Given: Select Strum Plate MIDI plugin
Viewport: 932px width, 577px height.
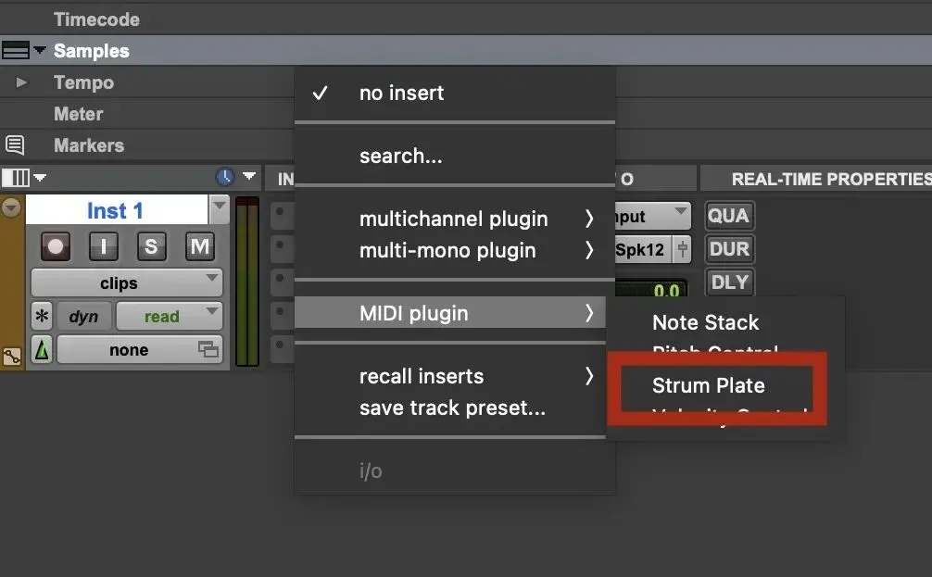Looking at the screenshot, I should [709, 385].
